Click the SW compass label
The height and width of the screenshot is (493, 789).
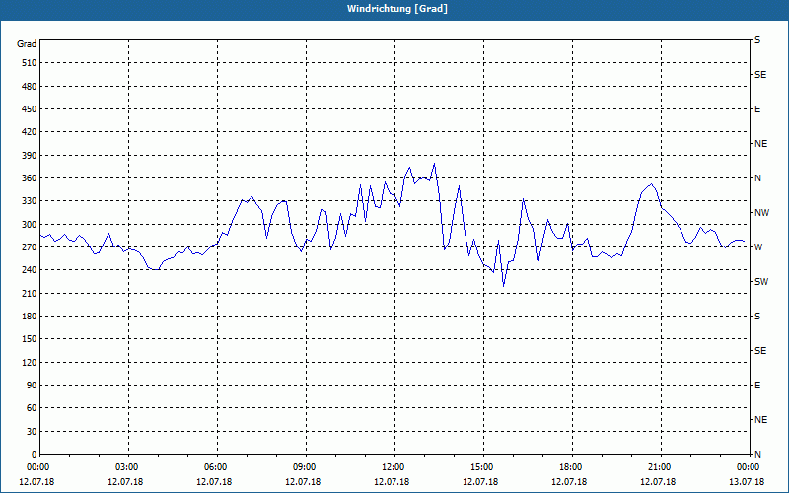point(761,282)
